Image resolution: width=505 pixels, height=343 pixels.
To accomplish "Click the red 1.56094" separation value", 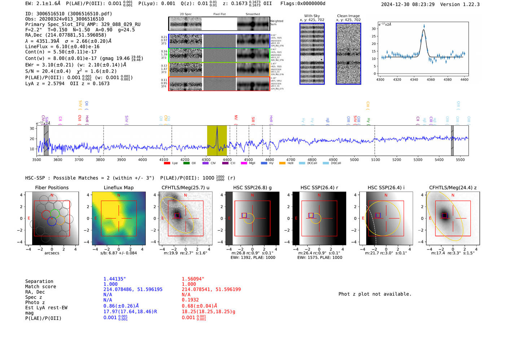I will [193, 279].
